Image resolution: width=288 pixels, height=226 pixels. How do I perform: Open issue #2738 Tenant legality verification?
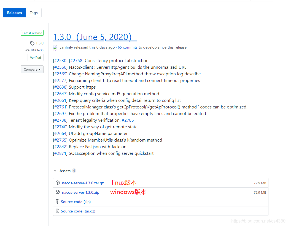coord(60,120)
